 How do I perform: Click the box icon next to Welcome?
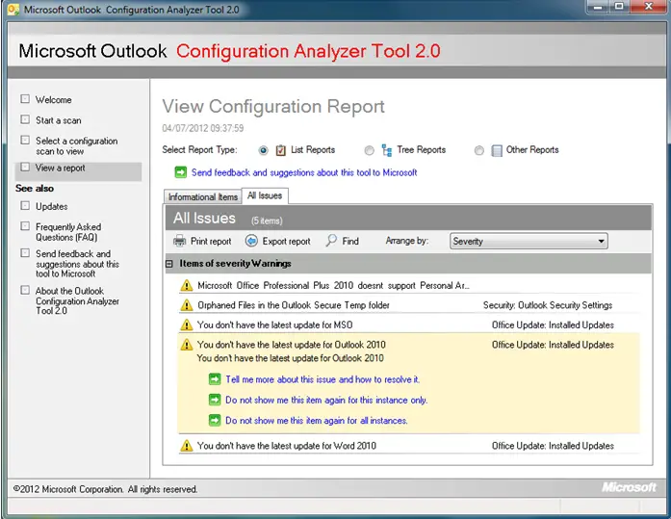tap(25, 99)
